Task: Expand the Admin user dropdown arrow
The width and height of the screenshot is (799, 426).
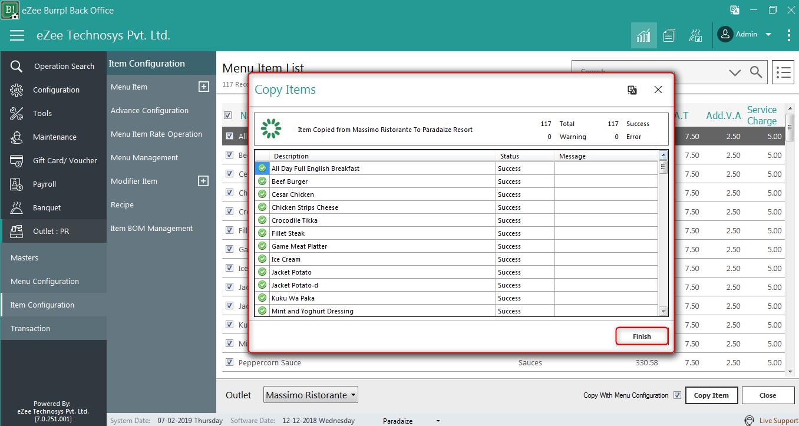Action: [x=768, y=35]
